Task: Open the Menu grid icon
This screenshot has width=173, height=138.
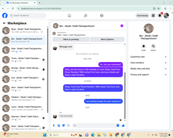Action: point(153,16)
